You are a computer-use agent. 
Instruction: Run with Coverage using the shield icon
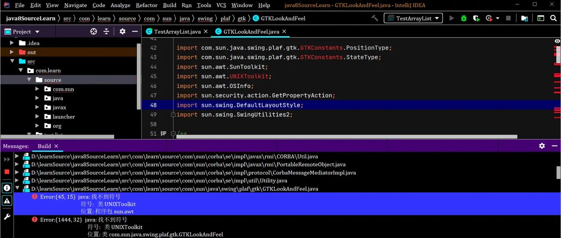[476, 18]
